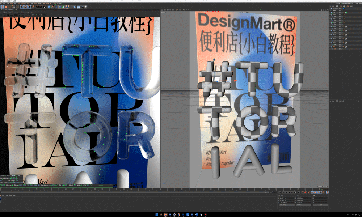Open the layout dropdown at top right
This screenshot has width=362, height=217.
coord(348,3)
